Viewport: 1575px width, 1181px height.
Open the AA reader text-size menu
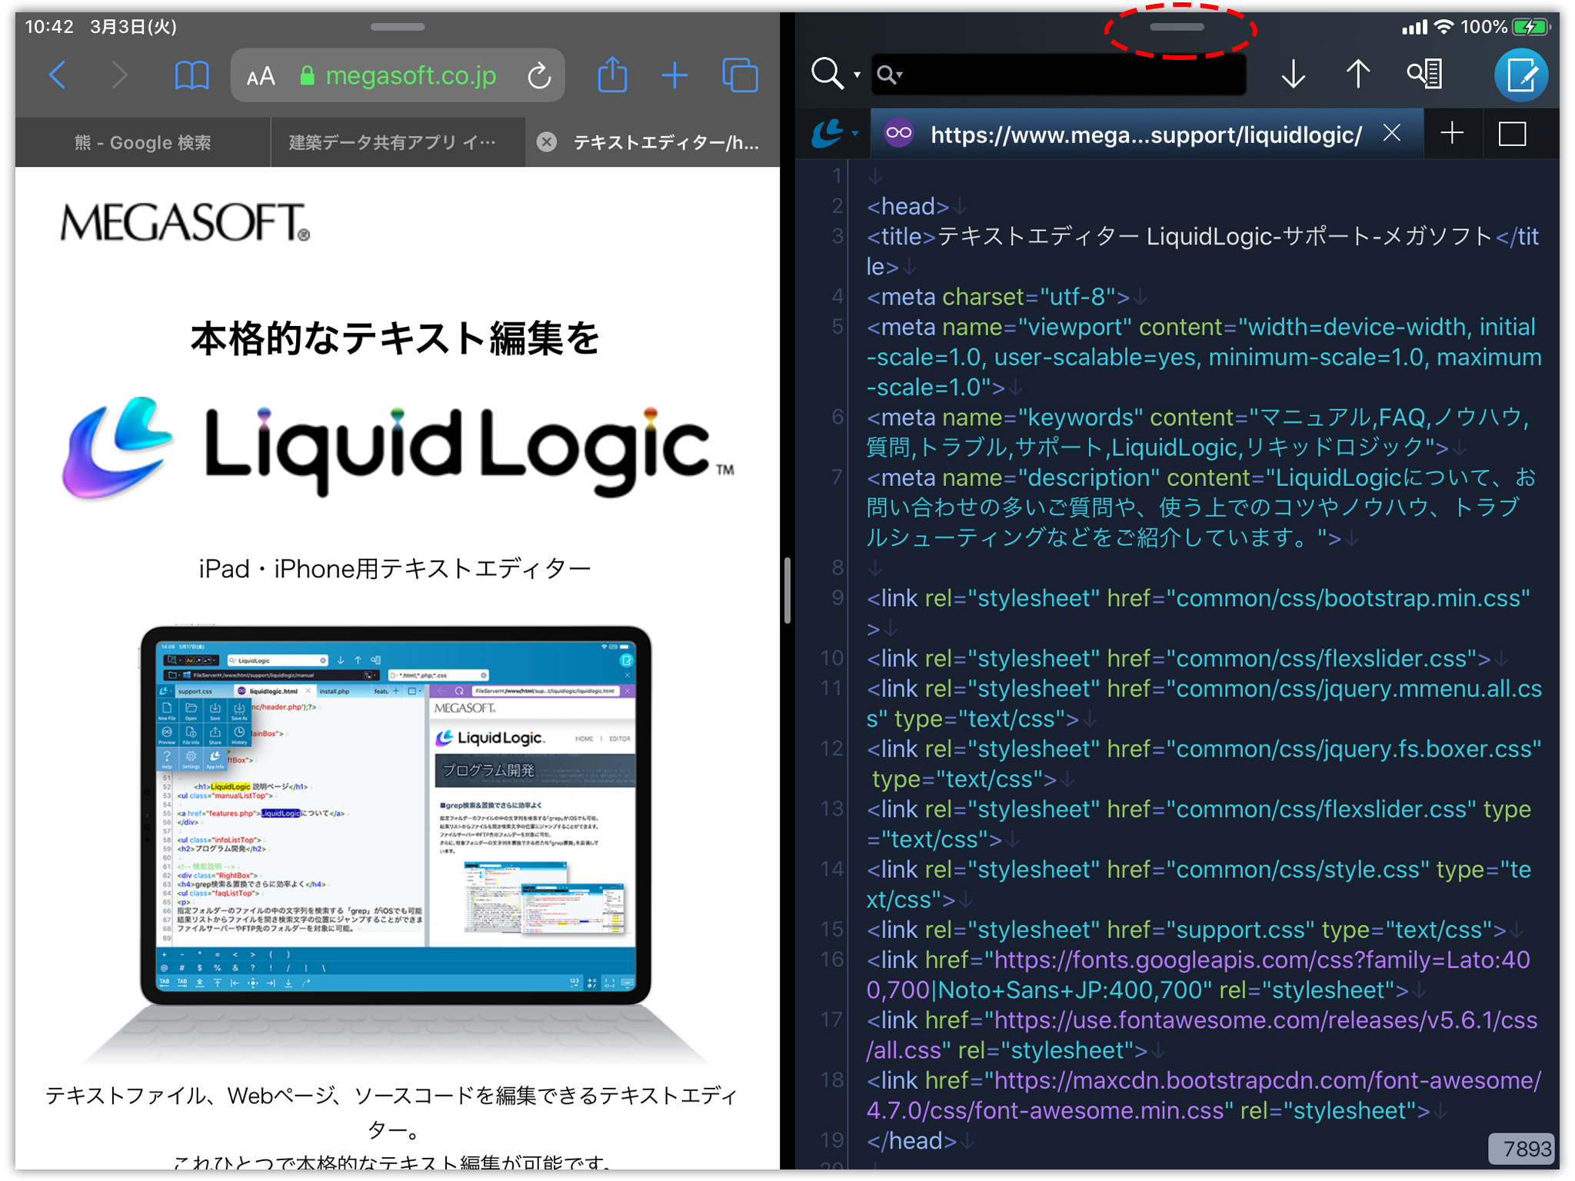261,76
